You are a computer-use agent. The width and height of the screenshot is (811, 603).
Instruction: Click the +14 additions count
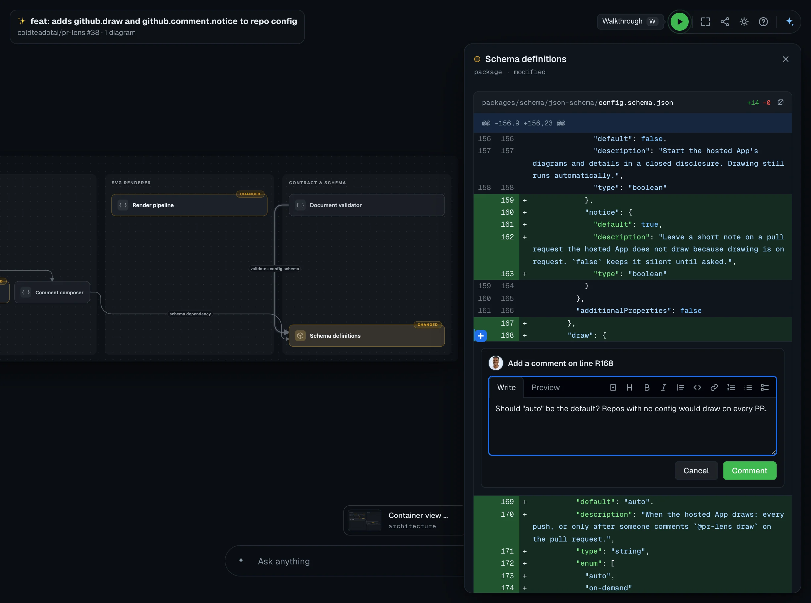tap(753, 103)
